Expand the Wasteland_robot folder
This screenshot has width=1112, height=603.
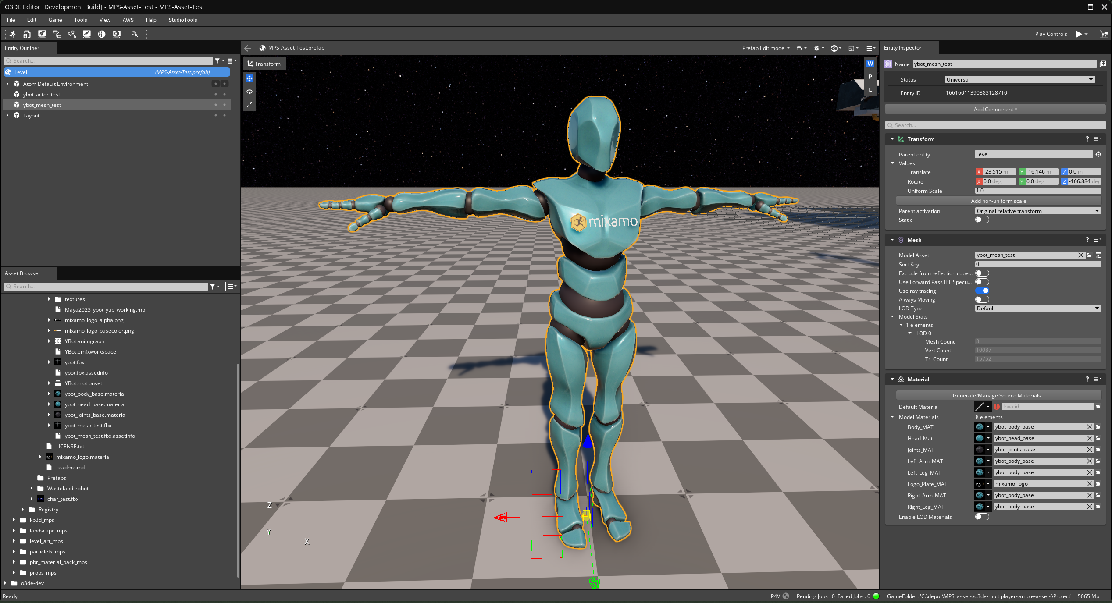click(32, 488)
